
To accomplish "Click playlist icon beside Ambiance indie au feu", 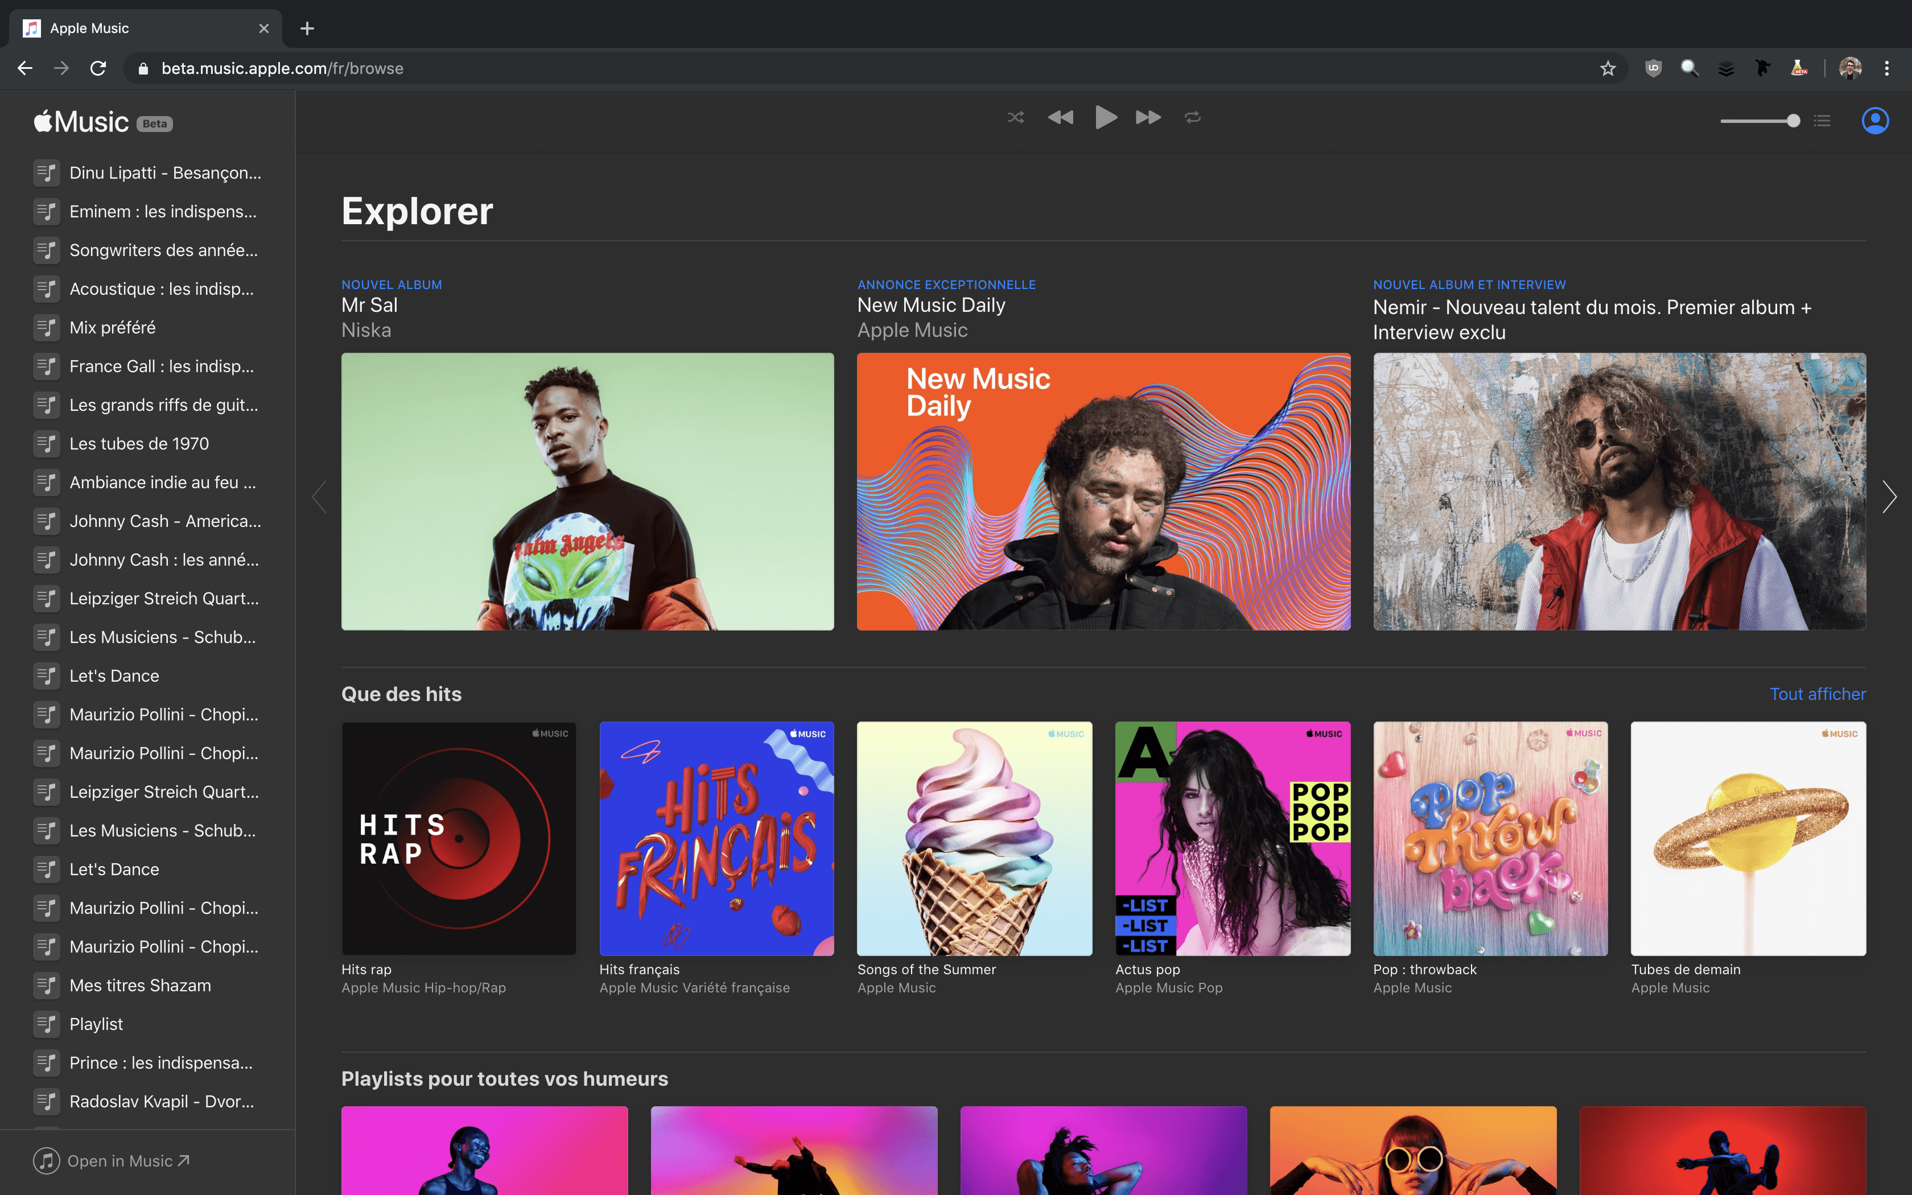I will tap(47, 483).
